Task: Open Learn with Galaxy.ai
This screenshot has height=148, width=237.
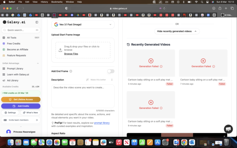Action: pyautogui.click(x=21, y=74)
